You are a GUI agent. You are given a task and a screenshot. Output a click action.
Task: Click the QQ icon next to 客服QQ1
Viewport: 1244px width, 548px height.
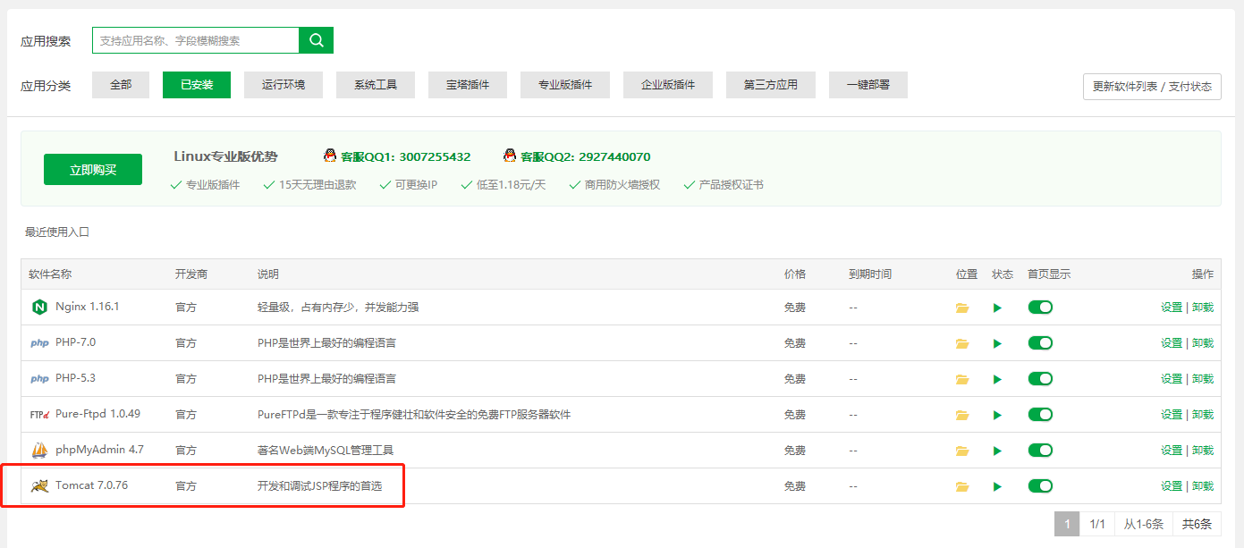(331, 156)
